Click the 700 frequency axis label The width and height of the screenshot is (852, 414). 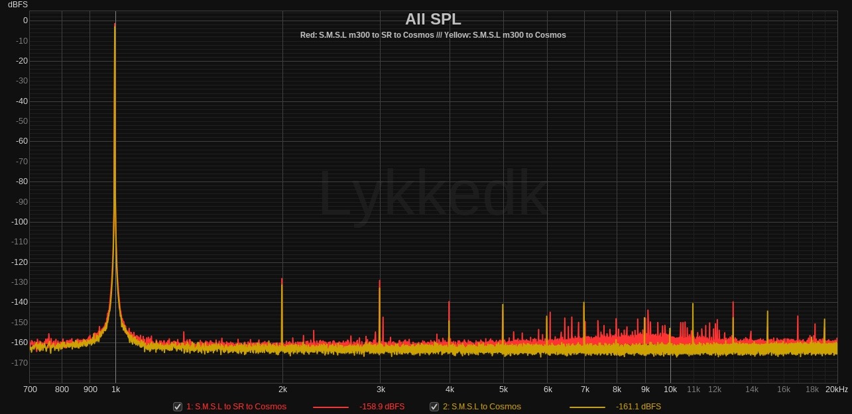[30, 389]
